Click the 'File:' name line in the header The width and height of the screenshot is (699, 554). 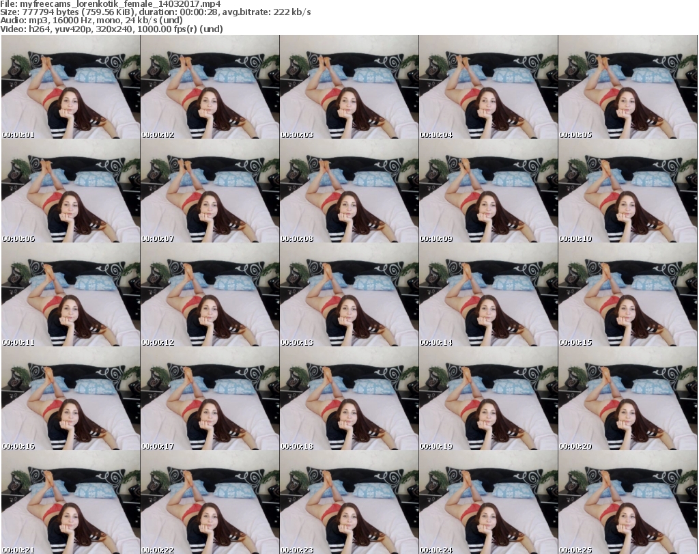pos(110,4)
